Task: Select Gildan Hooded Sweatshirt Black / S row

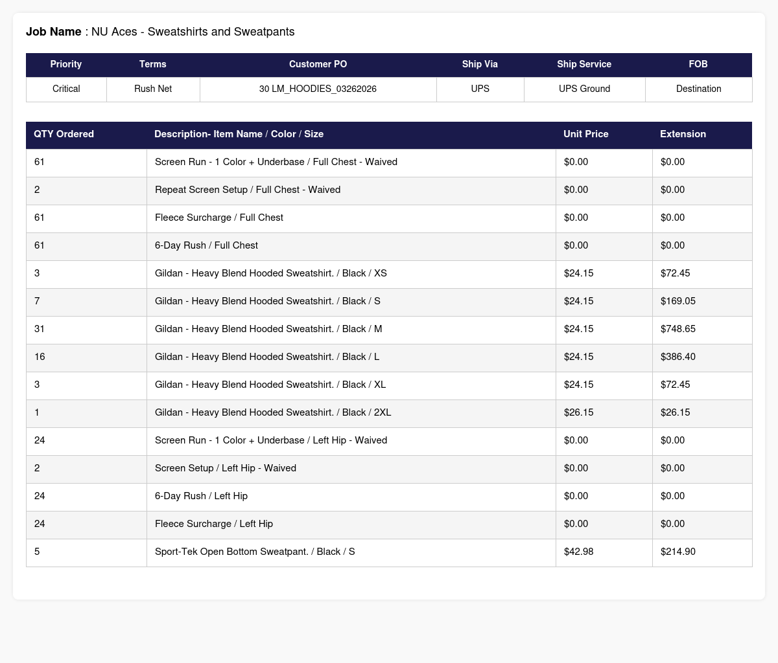Action: pos(389,301)
